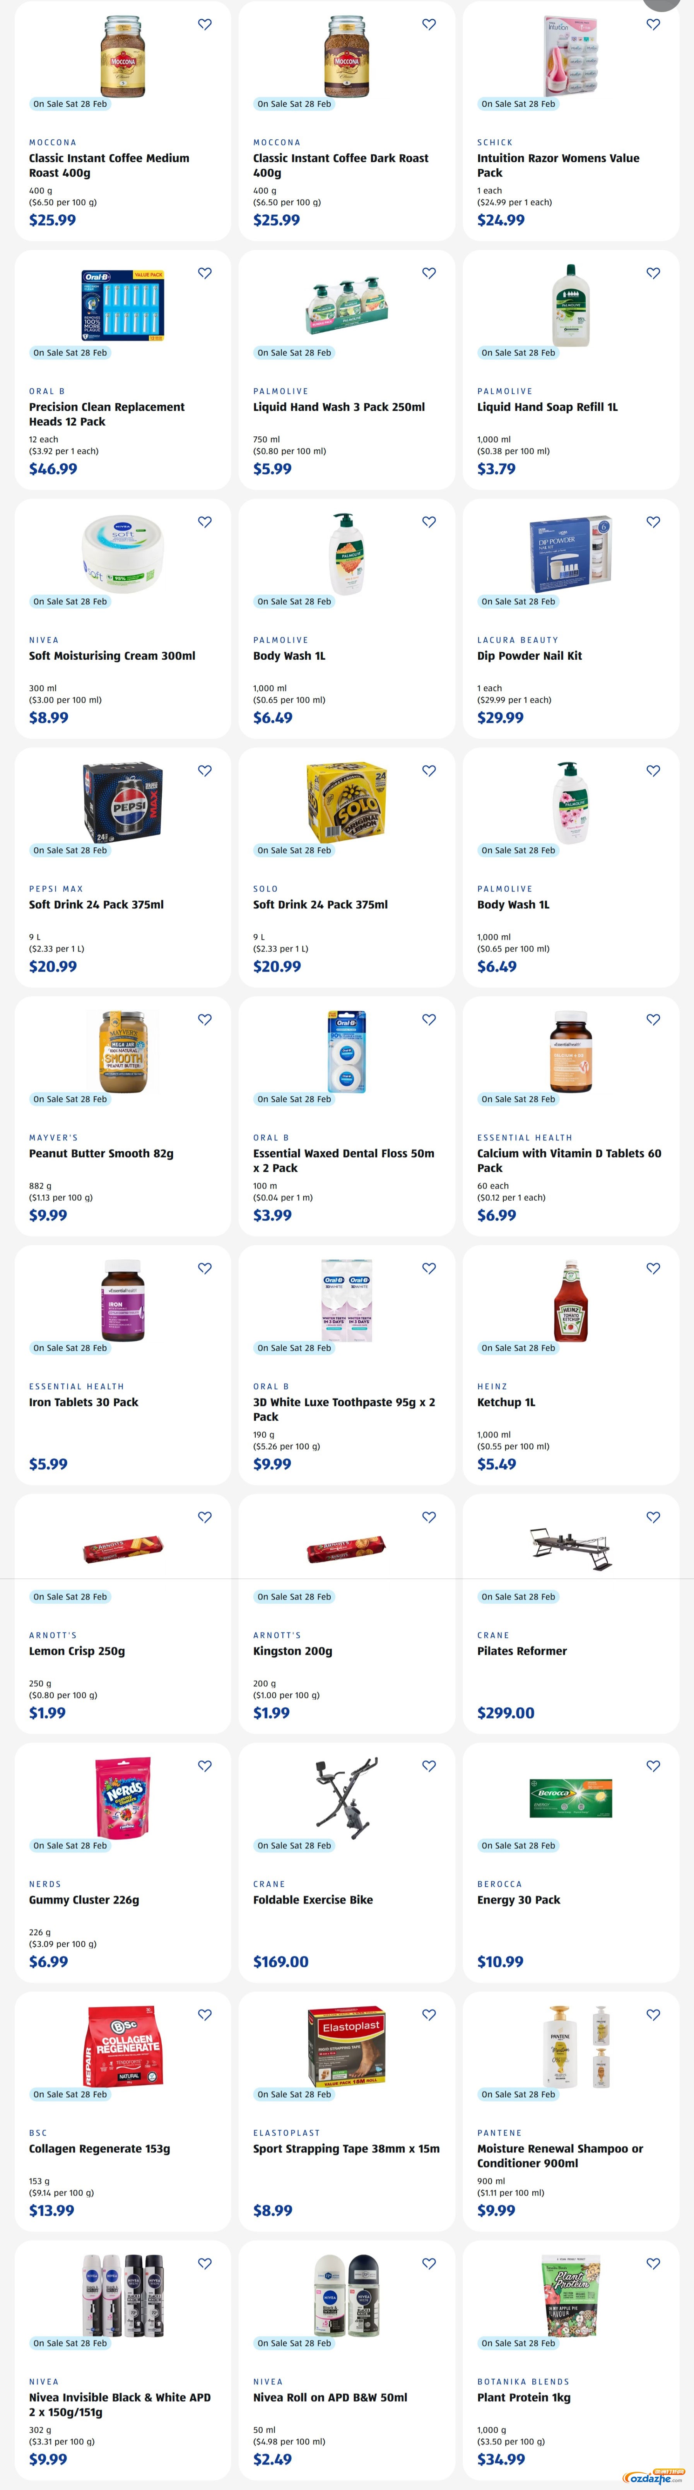Click the BSC Collagen Regenerate product image
The image size is (694, 2490).
coord(123,2046)
